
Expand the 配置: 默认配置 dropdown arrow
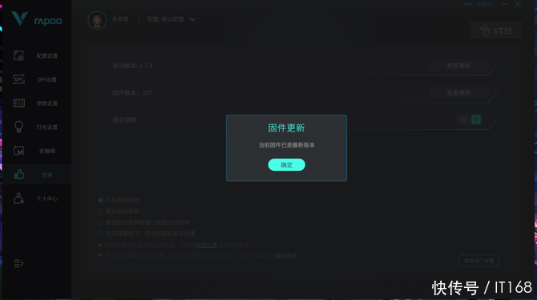[192, 19]
